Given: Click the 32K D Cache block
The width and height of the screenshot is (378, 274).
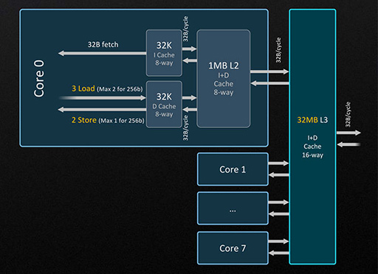Looking at the screenshot, I should 164,105.
